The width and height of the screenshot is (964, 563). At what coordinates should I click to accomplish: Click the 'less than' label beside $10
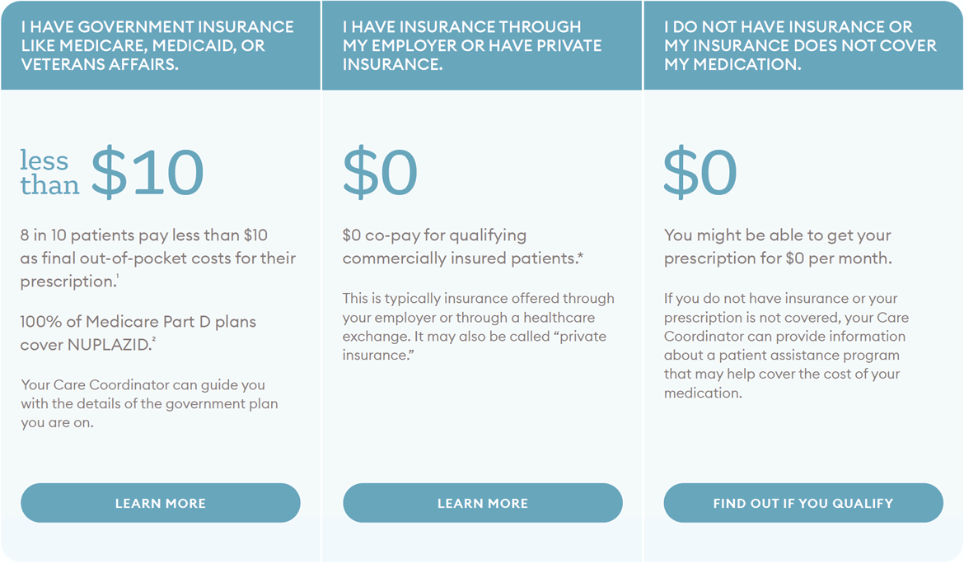point(49,173)
